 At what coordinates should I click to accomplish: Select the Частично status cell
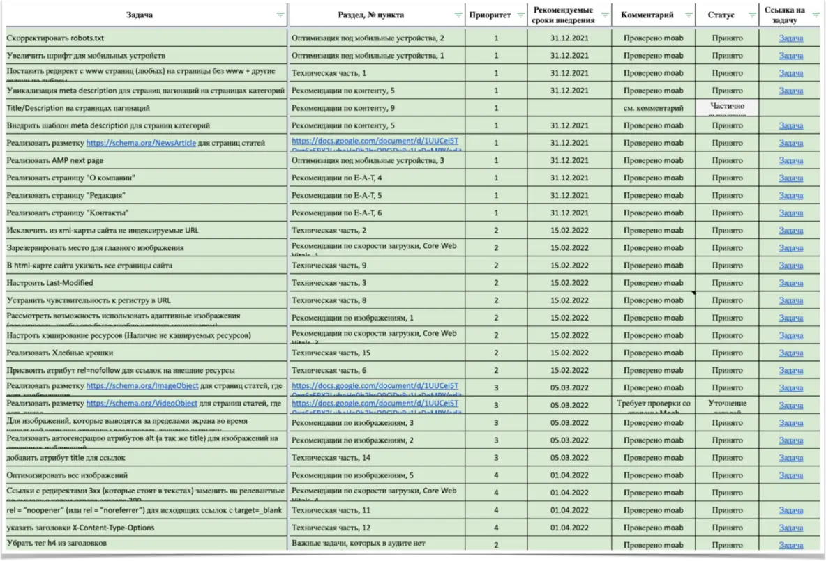coord(727,108)
